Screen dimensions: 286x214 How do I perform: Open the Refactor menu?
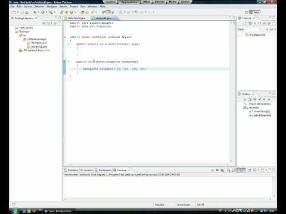click(39, 7)
